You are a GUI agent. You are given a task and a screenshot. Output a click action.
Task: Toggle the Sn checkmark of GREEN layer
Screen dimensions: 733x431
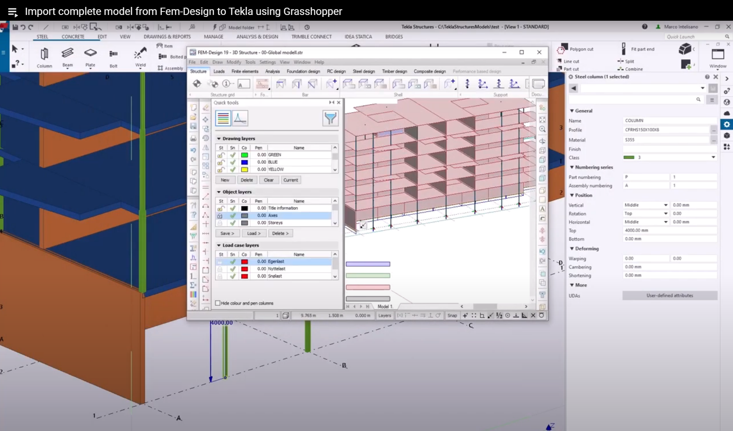(232, 155)
